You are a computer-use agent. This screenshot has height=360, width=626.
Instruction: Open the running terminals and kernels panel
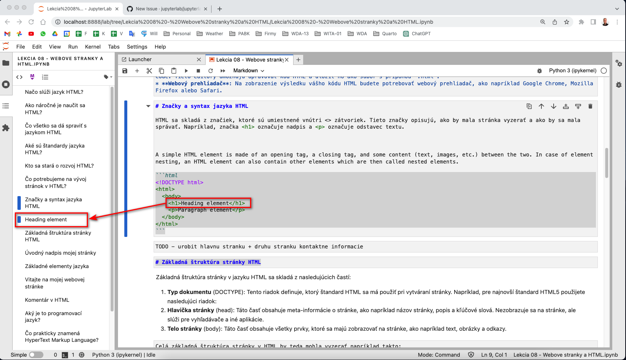coord(6,85)
